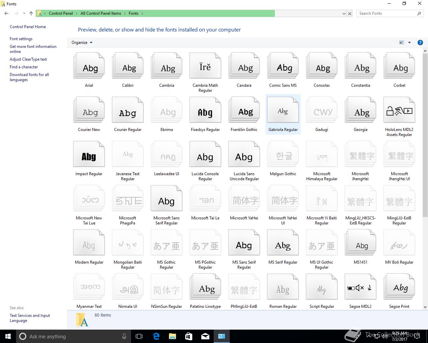Select the Palatino Linotype font
428x343 pixels.
tap(205, 291)
